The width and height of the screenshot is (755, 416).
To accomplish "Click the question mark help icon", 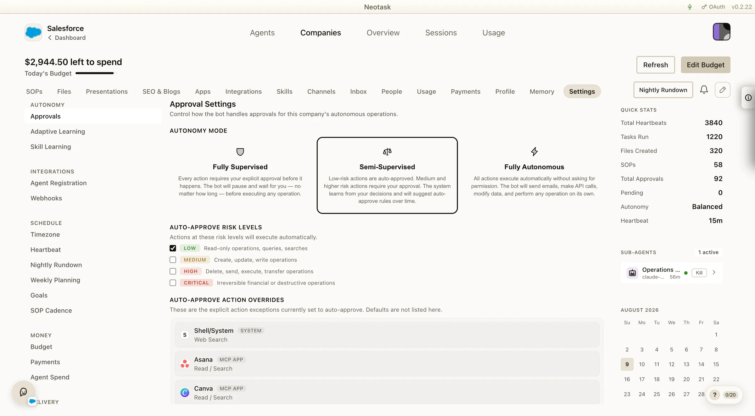I will [715, 395].
